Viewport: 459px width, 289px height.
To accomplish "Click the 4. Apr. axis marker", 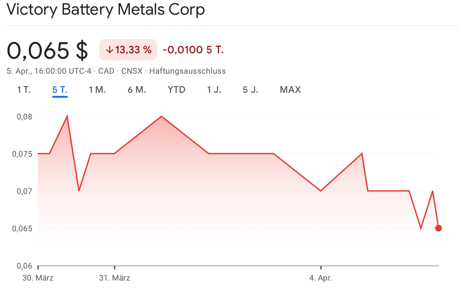I will click(321, 278).
